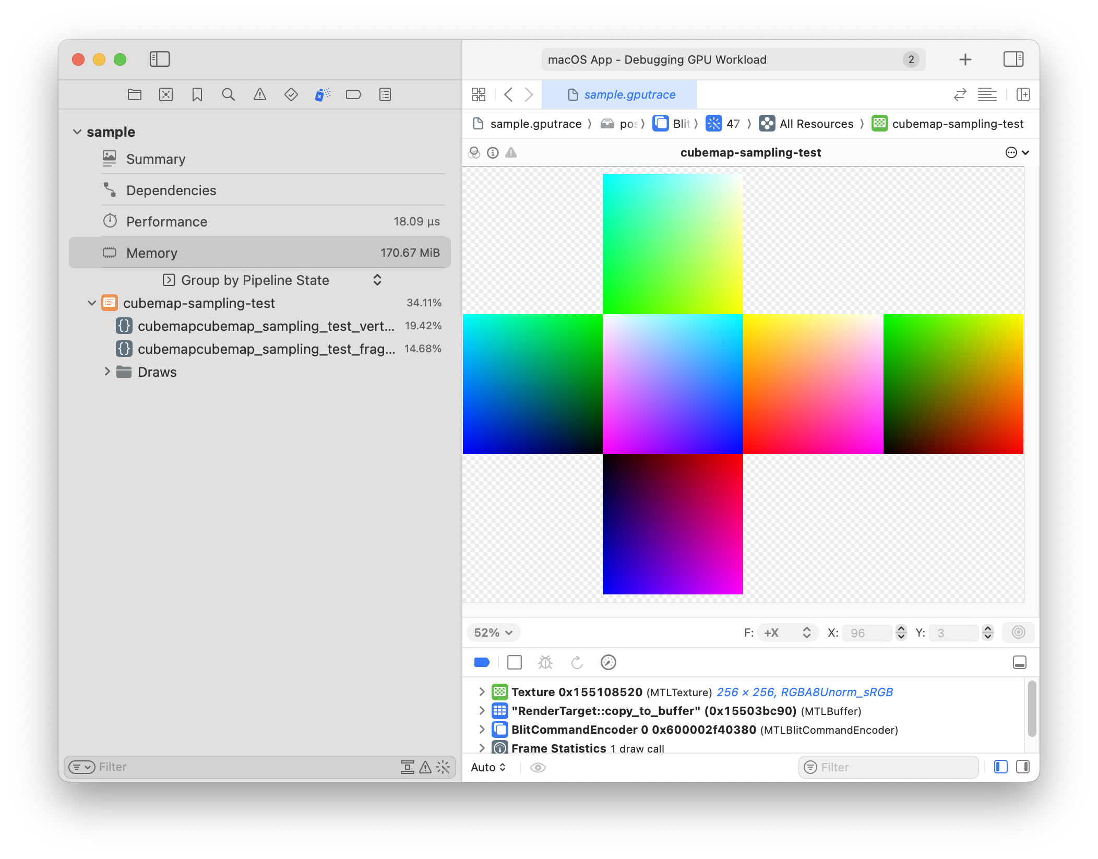Toggle the sparkle filter icon in navigator
The image size is (1098, 859).
click(443, 767)
